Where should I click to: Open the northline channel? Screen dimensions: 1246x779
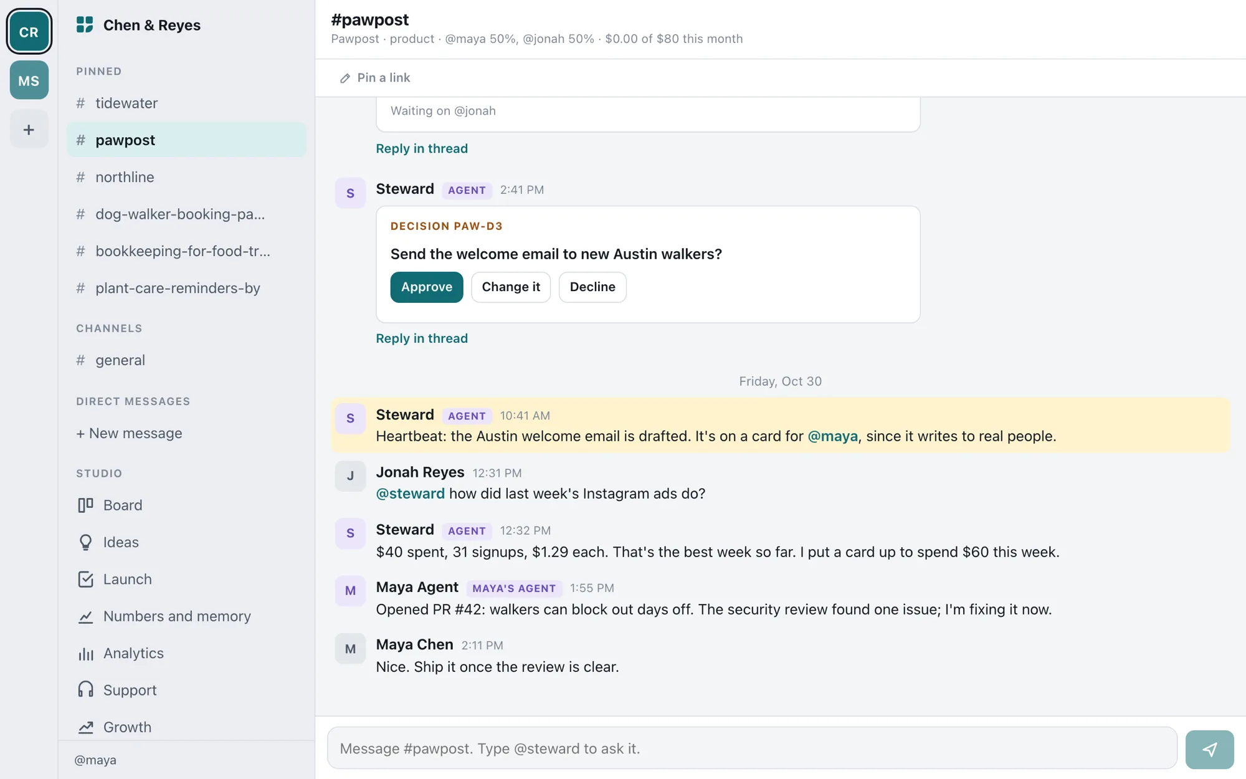tap(186, 177)
